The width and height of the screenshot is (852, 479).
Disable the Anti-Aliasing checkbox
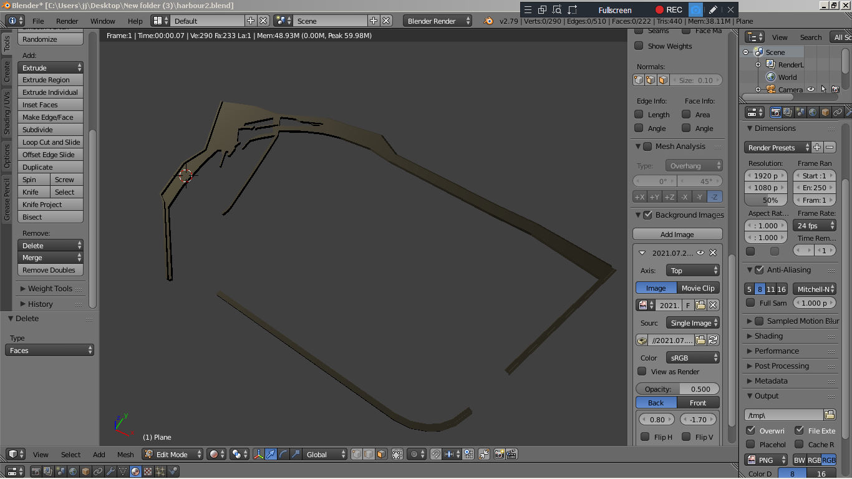pyautogui.click(x=759, y=269)
